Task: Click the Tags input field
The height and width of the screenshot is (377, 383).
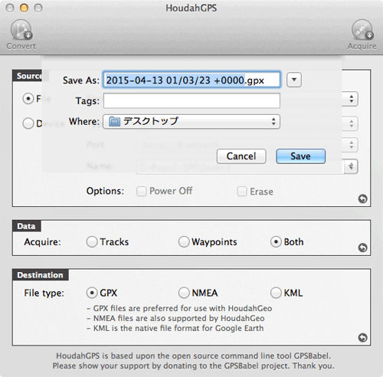Action: click(191, 100)
